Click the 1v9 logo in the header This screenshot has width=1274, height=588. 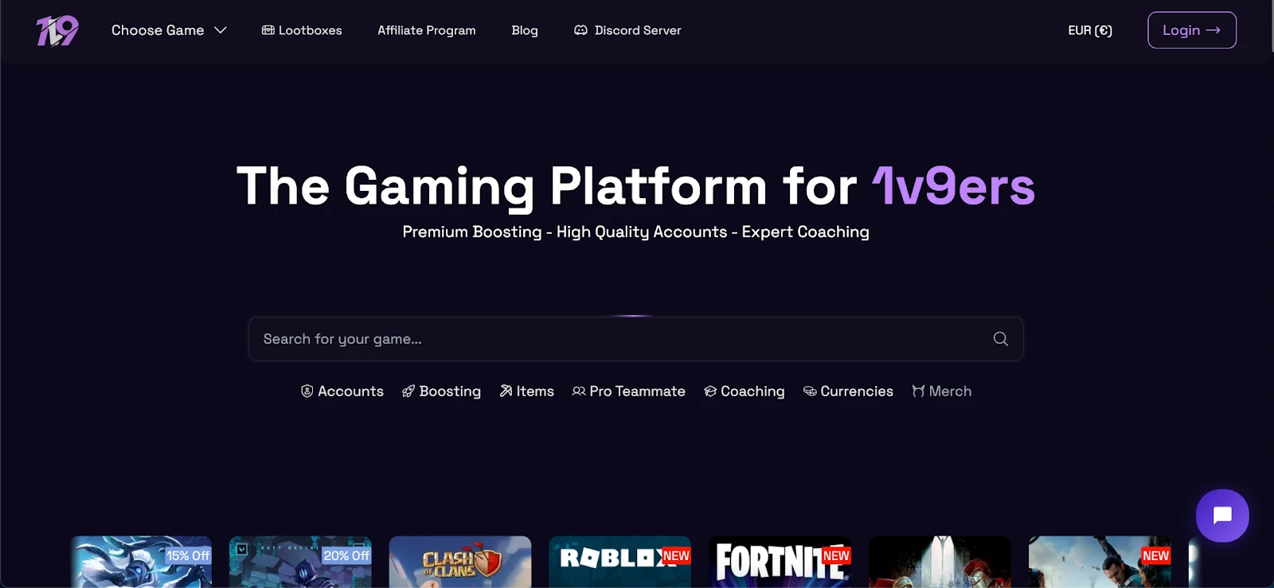pos(57,30)
